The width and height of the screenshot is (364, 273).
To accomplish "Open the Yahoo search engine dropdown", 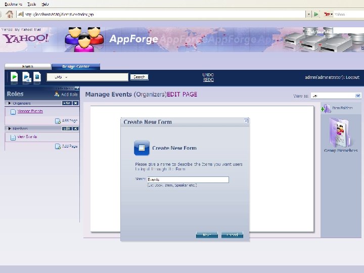I will click(x=328, y=14).
